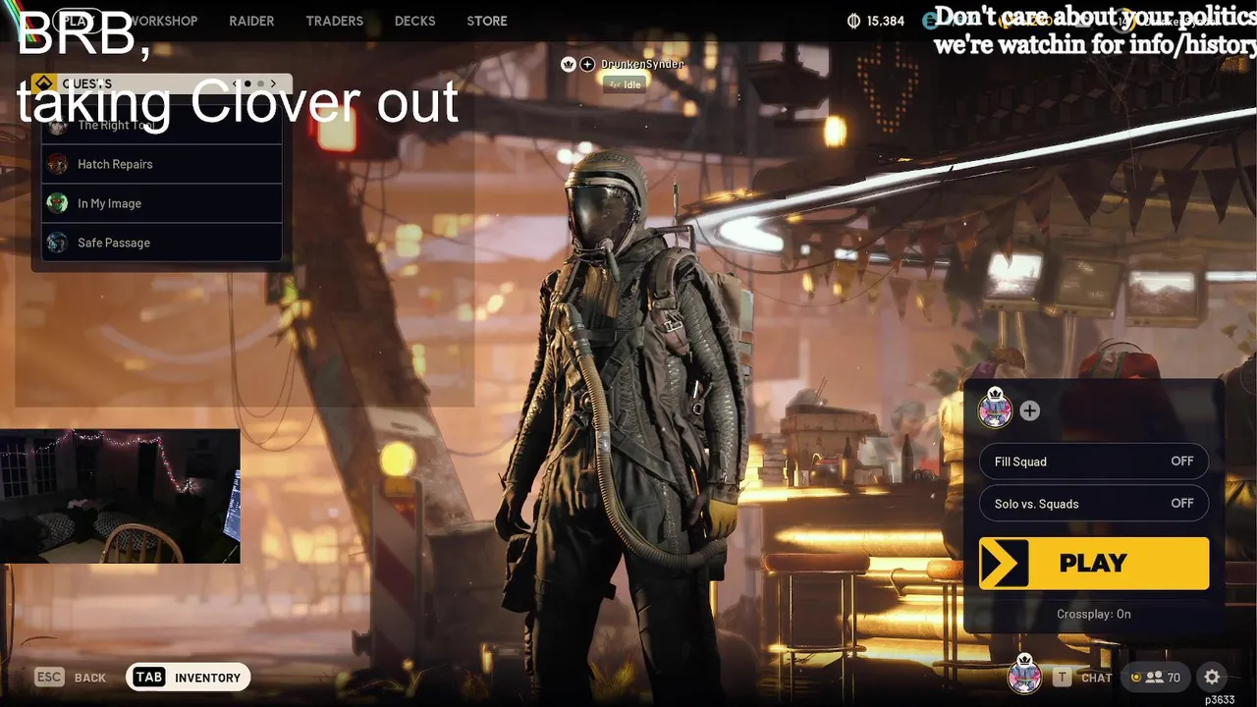
Task: Click the coin currency icon beside 15,384
Action: [x=853, y=21]
